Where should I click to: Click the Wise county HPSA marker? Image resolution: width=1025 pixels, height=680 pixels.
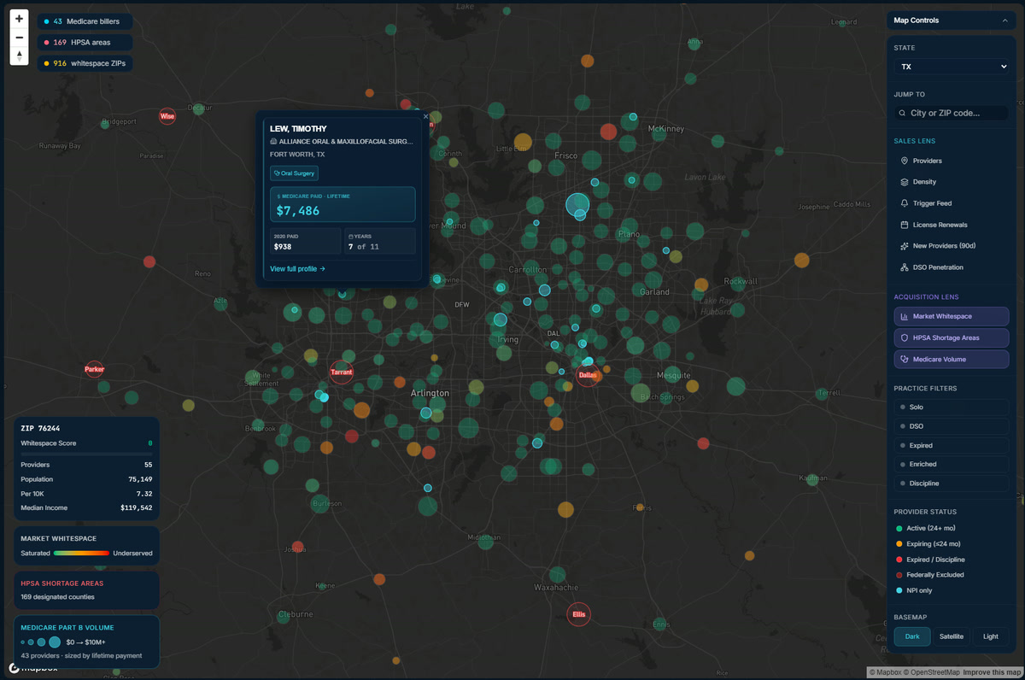167,116
